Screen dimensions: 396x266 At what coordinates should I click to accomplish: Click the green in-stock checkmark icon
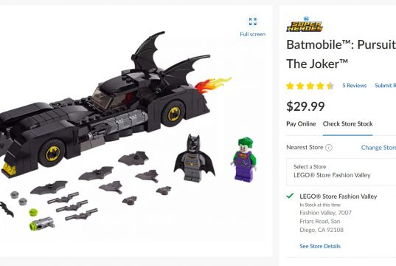[x=291, y=196]
